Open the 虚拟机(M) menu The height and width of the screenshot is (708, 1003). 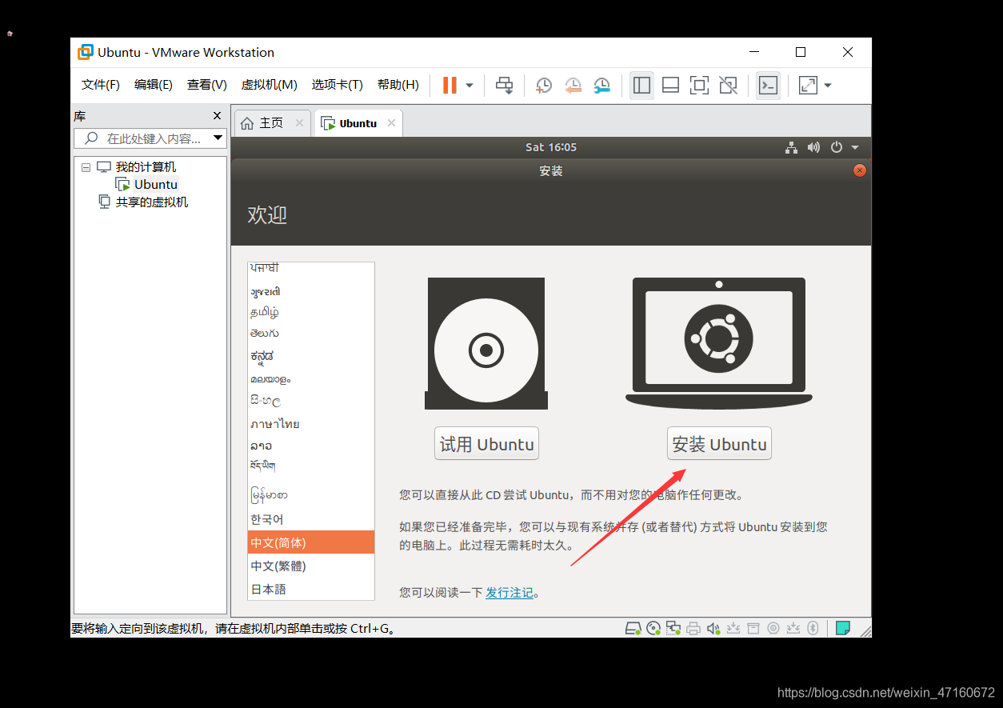coord(270,85)
